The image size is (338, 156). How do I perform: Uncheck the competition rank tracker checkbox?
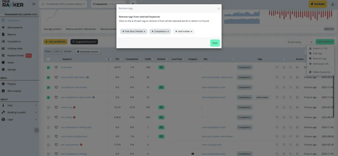48,87
